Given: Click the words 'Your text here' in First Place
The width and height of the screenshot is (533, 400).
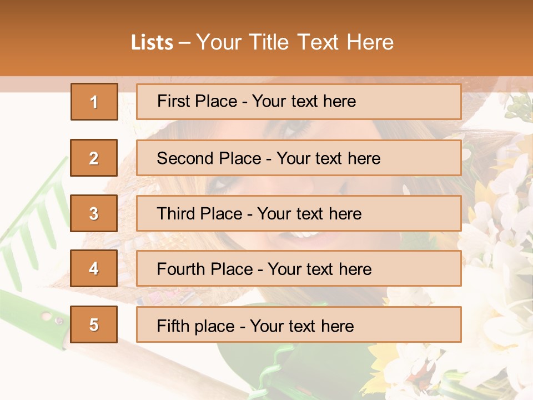Looking at the screenshot, I should pos(304,101).
